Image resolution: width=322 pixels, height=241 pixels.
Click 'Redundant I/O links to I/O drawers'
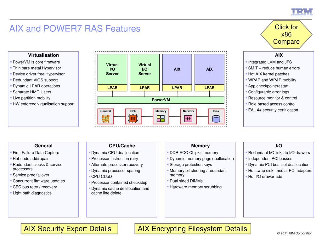tap(279, 153)
